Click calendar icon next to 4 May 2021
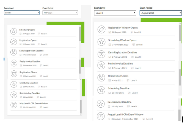The height and width of the screenshot is (128, 191). (x=110, y=80)
